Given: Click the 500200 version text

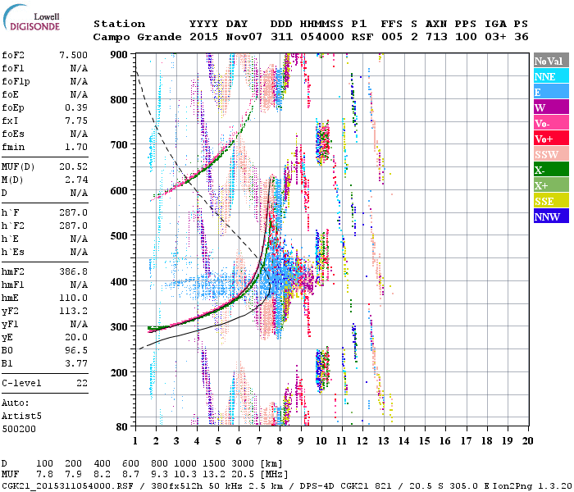Looking at the screenshot, I should 19,429.
